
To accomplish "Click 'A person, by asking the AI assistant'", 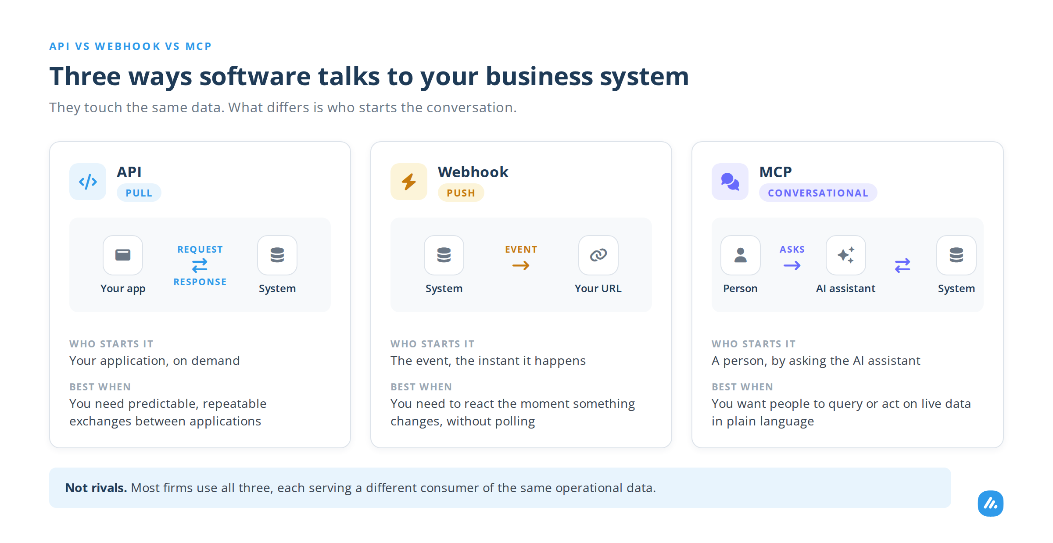I will coord(816,361).
